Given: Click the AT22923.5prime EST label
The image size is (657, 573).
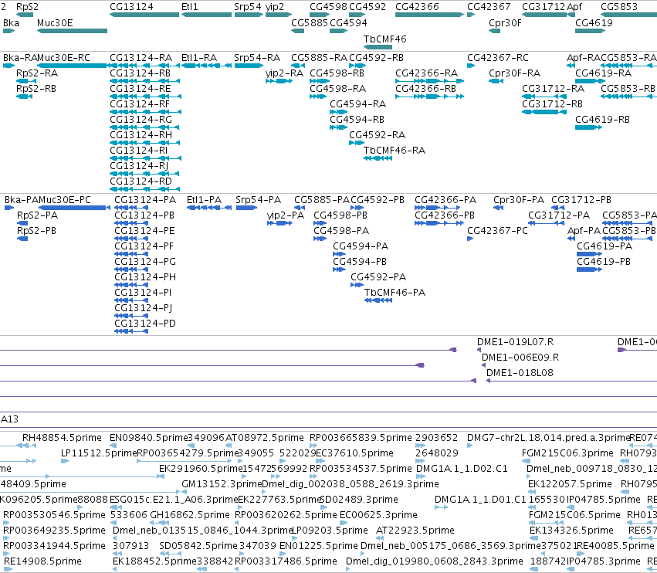Looking at the screenshot, I should tap(415, 531).
